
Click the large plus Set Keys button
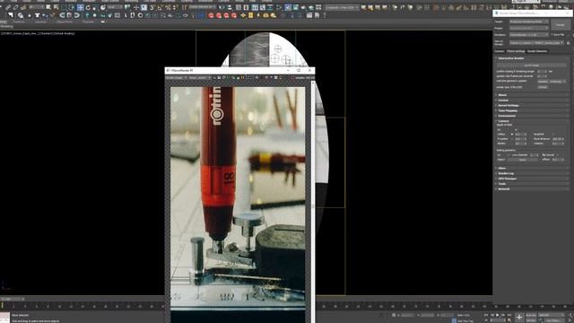(x=519, y=317)
